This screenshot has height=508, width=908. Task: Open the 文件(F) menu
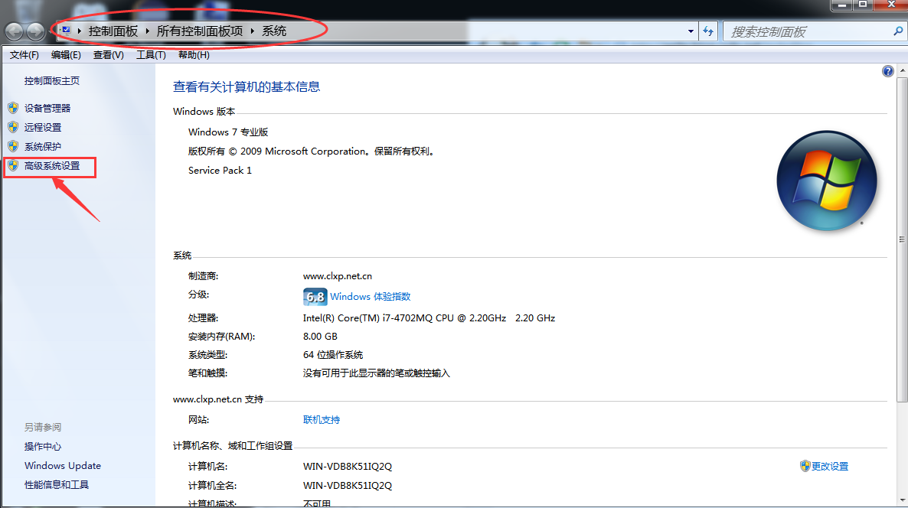(x=24, y=55)
